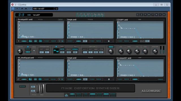Click the 000 value under line 2 phase graph
Image resolution: width=181 pixels, height=101 pixels.
pyautogui.click(x=85, y=79)
